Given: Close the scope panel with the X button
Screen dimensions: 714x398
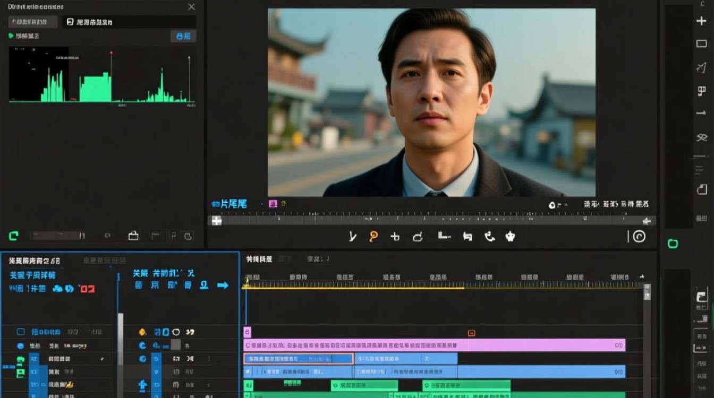Looking at the screenshot, I should click(x=191, y=7).
